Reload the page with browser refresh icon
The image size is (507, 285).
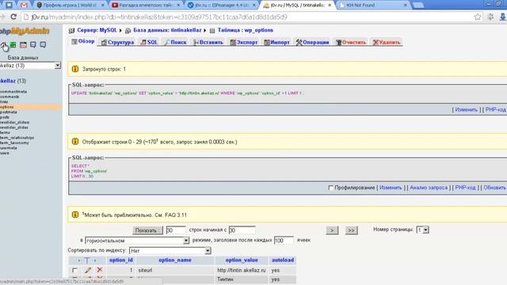(13, 17)
